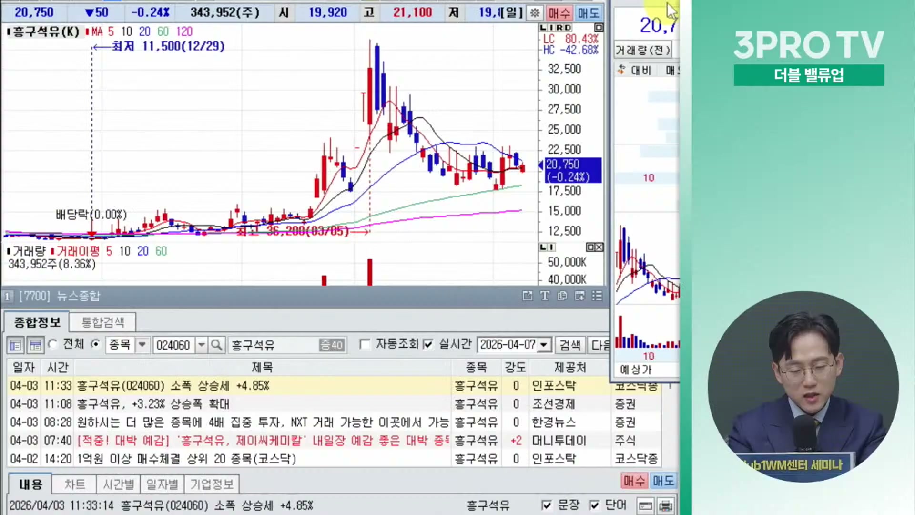Click the printer icon in news panel
Image resolution: width=915 pixels, height=515 pixels.
[666, 505]
